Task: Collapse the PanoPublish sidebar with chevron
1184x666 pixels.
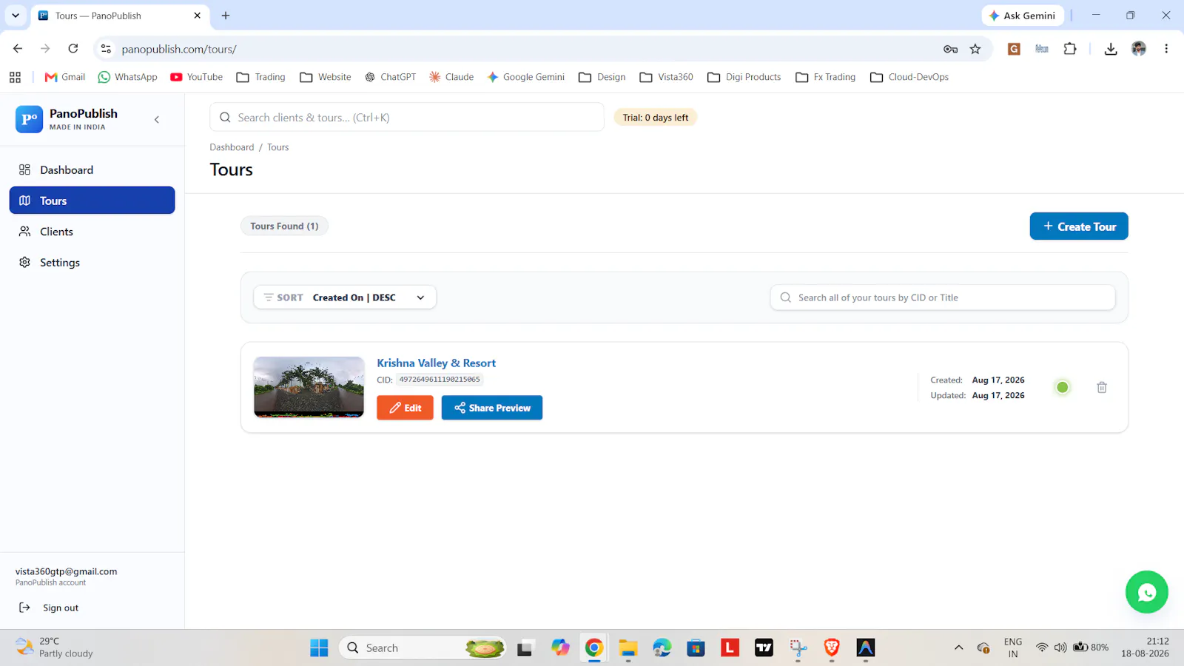Action: 156,119
